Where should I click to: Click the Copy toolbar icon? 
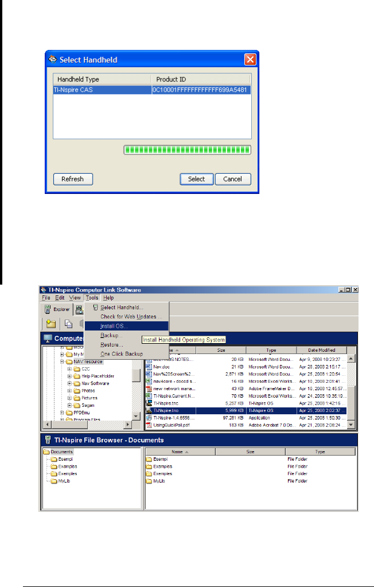[68, 324]
